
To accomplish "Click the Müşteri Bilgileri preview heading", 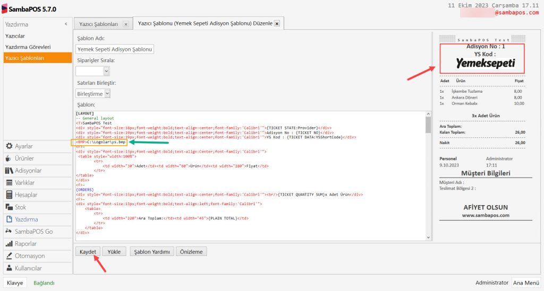I will (x=486, y=173).
